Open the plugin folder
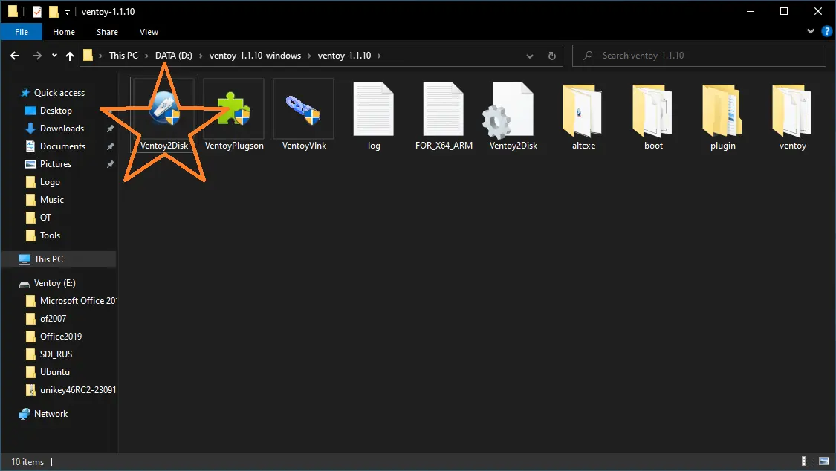Viewport: 836px width, 471px height. point(722,112)
